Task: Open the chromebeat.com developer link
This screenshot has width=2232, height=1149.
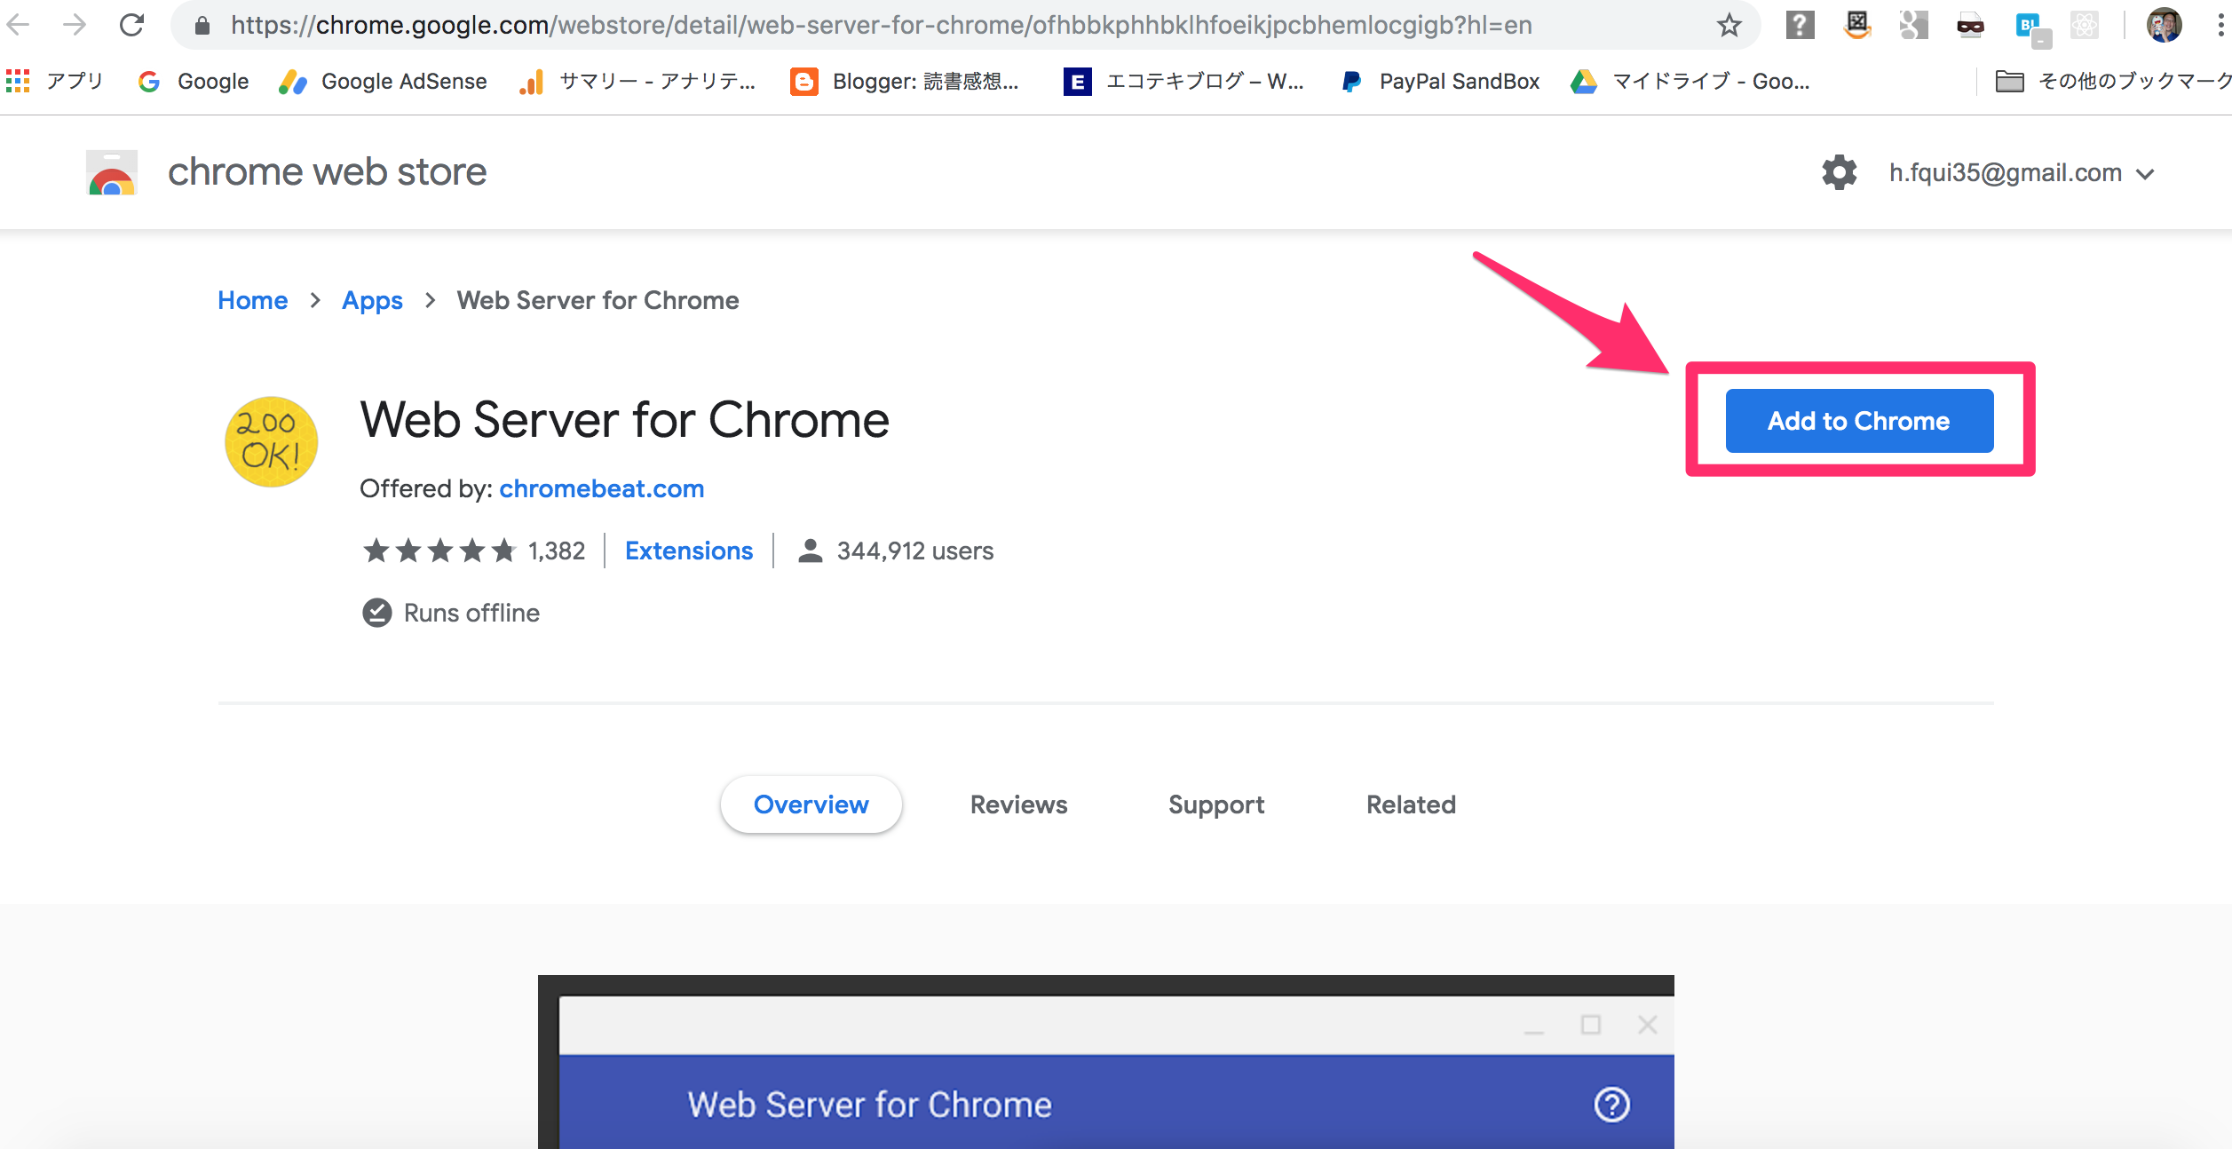Action: [x=602, y=488]
